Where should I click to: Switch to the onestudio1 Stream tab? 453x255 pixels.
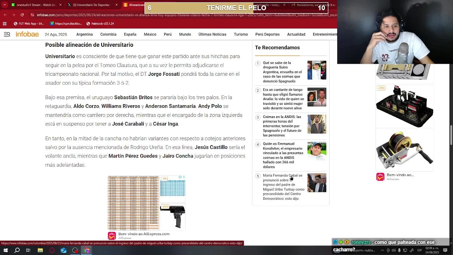[x=36, y=5]
